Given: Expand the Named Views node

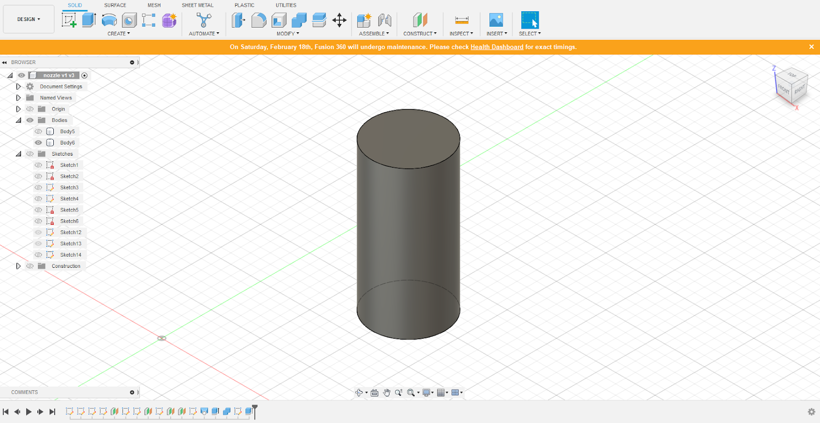Looking at the screenshot, I should 18,98.
